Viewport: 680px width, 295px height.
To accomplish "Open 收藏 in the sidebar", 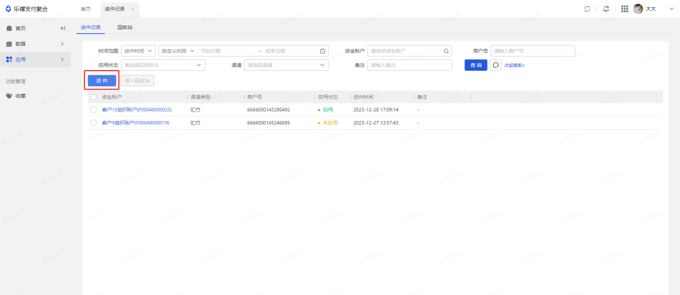I will pyautogui.click(x=20, y=96).
